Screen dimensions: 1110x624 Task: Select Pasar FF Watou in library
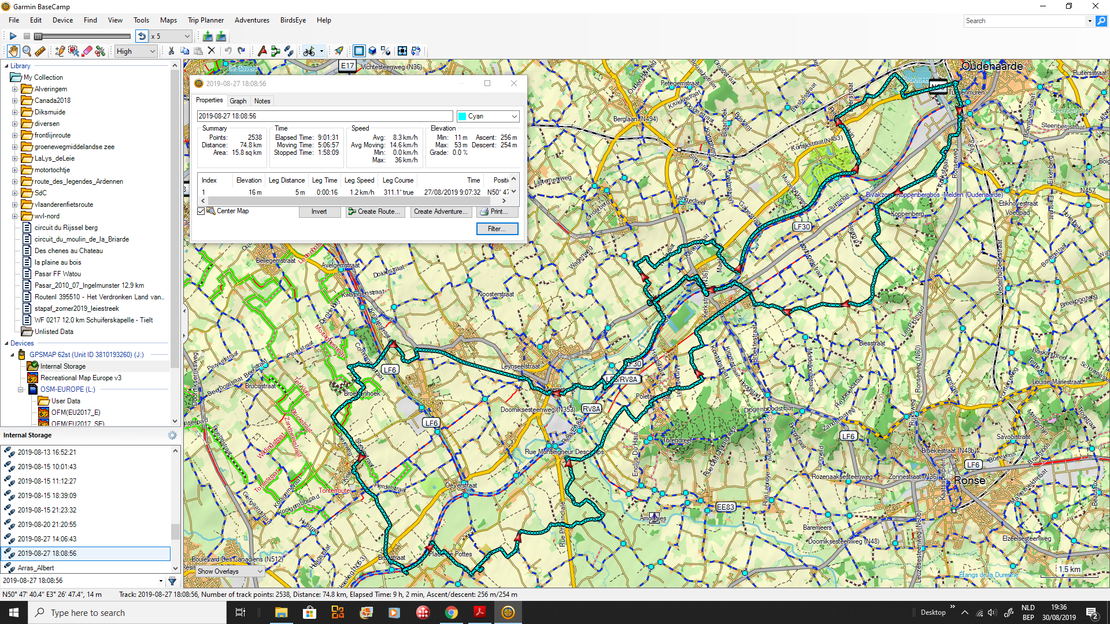(58, 274)
